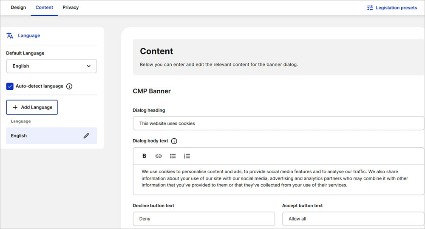Click the Decline button text label

coord(153,206)
